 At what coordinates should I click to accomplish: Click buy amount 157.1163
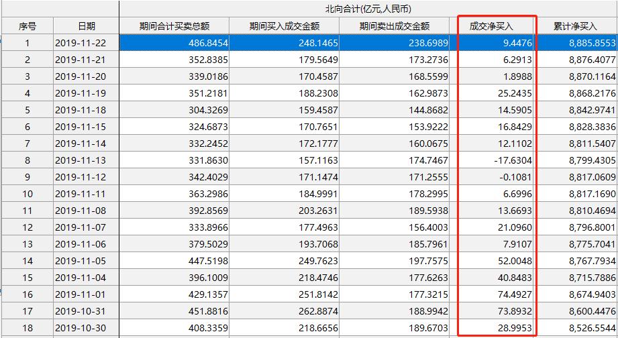point(284,160)
